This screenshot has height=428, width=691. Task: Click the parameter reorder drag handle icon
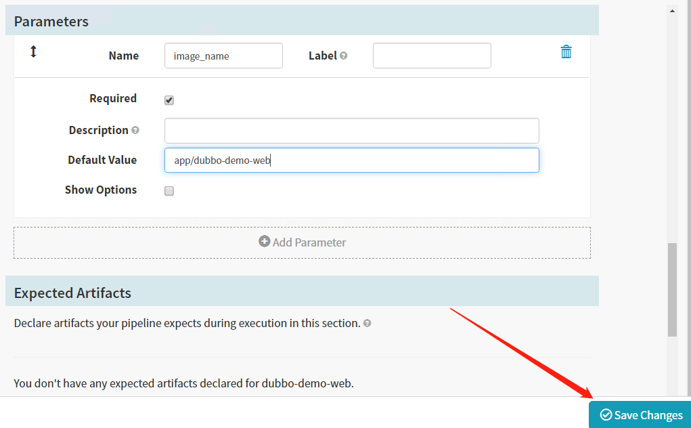point(33,51)
